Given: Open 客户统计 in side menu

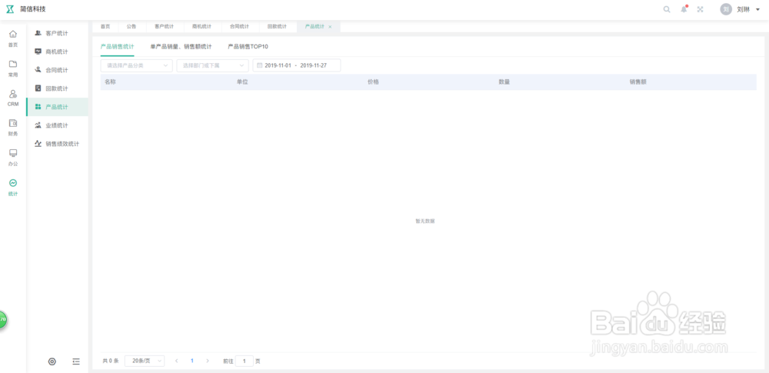Looking at the screenshot, I should [x=57, y=33].
